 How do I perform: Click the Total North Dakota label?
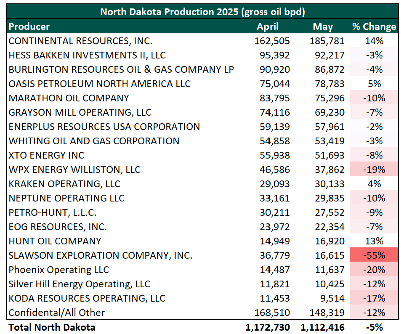[x=52, y=327]
